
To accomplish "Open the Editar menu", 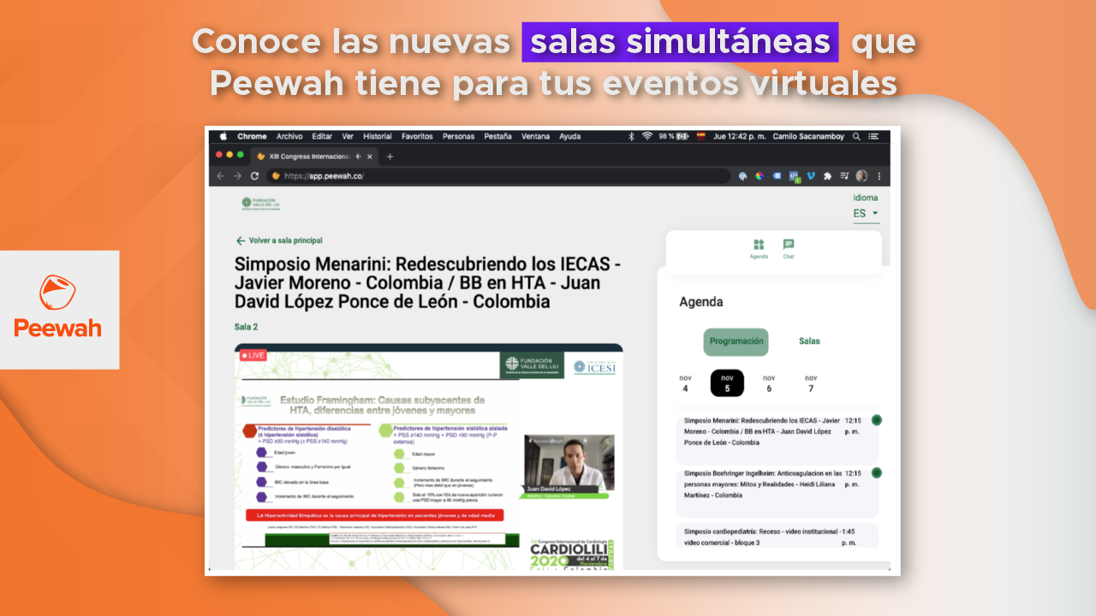I will coord(322,136).
